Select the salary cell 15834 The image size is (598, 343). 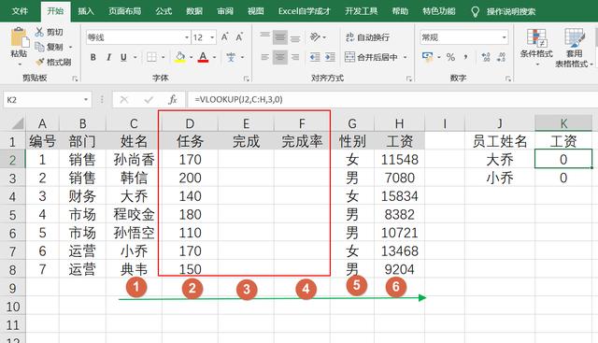pos(399,196)
